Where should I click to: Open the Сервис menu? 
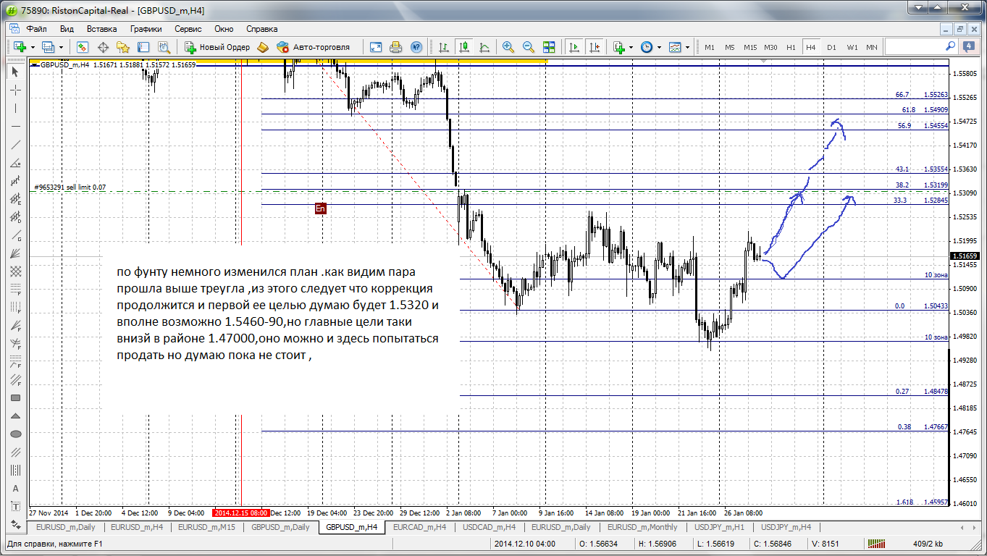[188, 29]
